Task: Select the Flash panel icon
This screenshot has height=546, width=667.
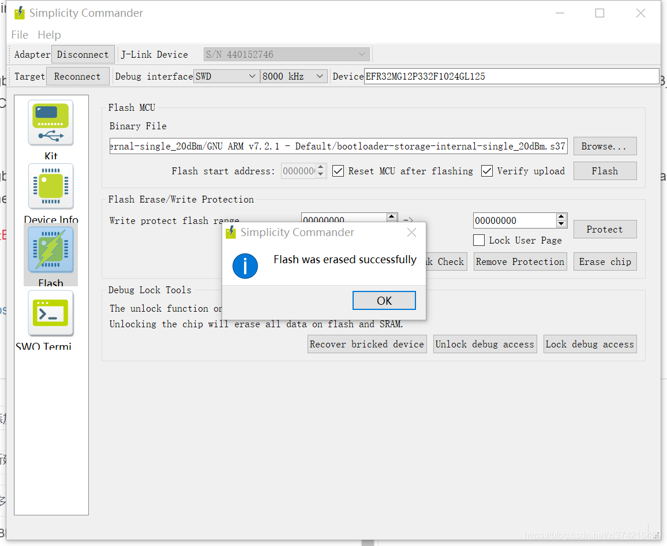Action: pyautogui.click(x=51, y=250)
